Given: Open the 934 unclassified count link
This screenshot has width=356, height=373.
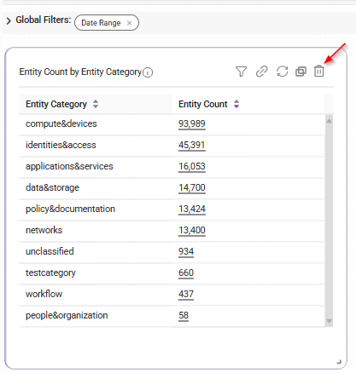Looking at the screenshot, I should 186,252.
